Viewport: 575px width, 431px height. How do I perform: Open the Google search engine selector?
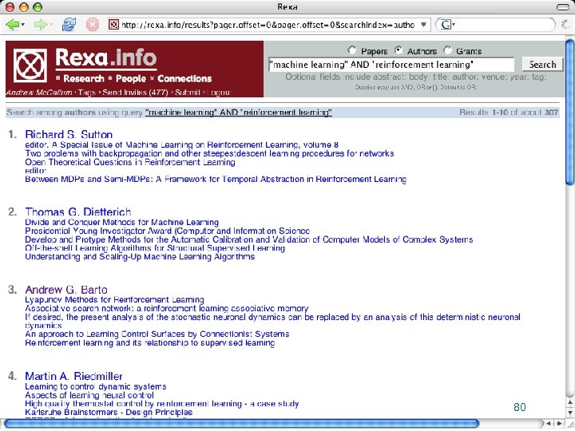447,25
